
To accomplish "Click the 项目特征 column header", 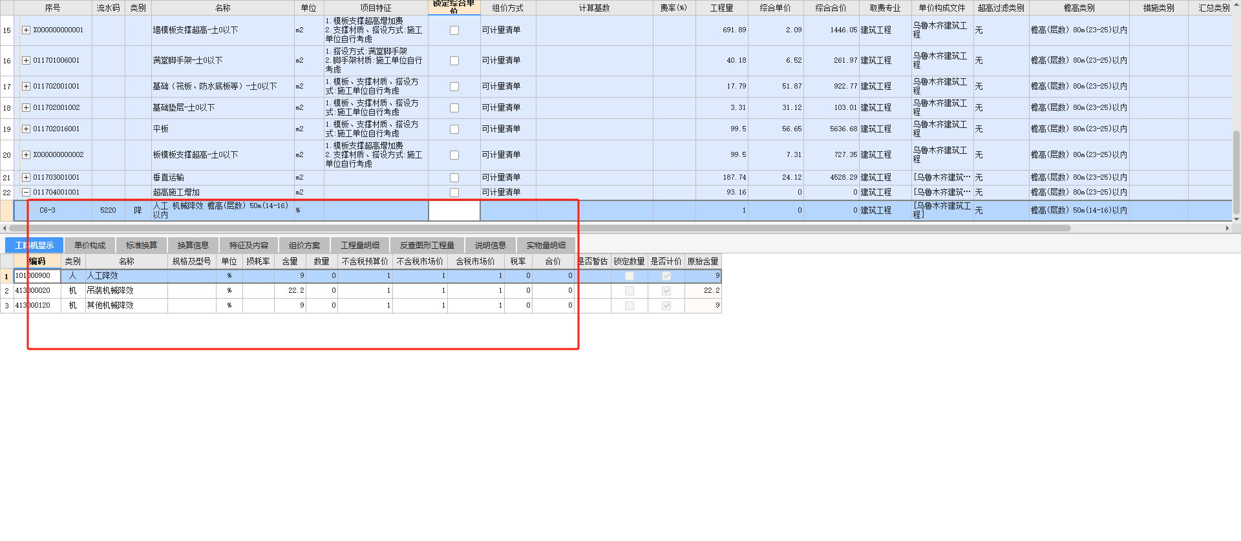I will [x=376, y=8].
